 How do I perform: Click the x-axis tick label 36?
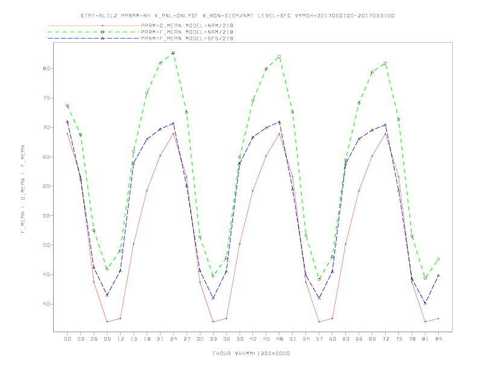tap(226, 339)
